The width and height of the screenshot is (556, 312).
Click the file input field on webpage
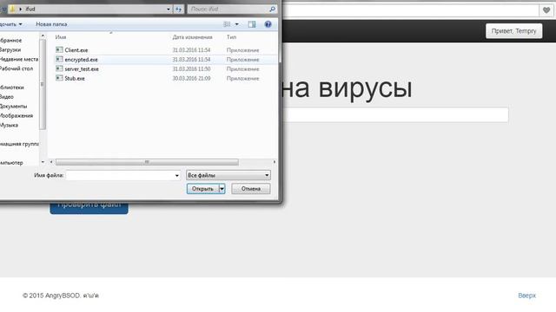tap(396, 115)
